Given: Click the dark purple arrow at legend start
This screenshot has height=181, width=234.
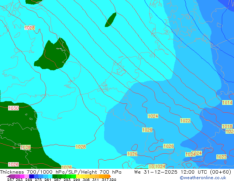Looking at the screenshot, I should pos(8,176).
